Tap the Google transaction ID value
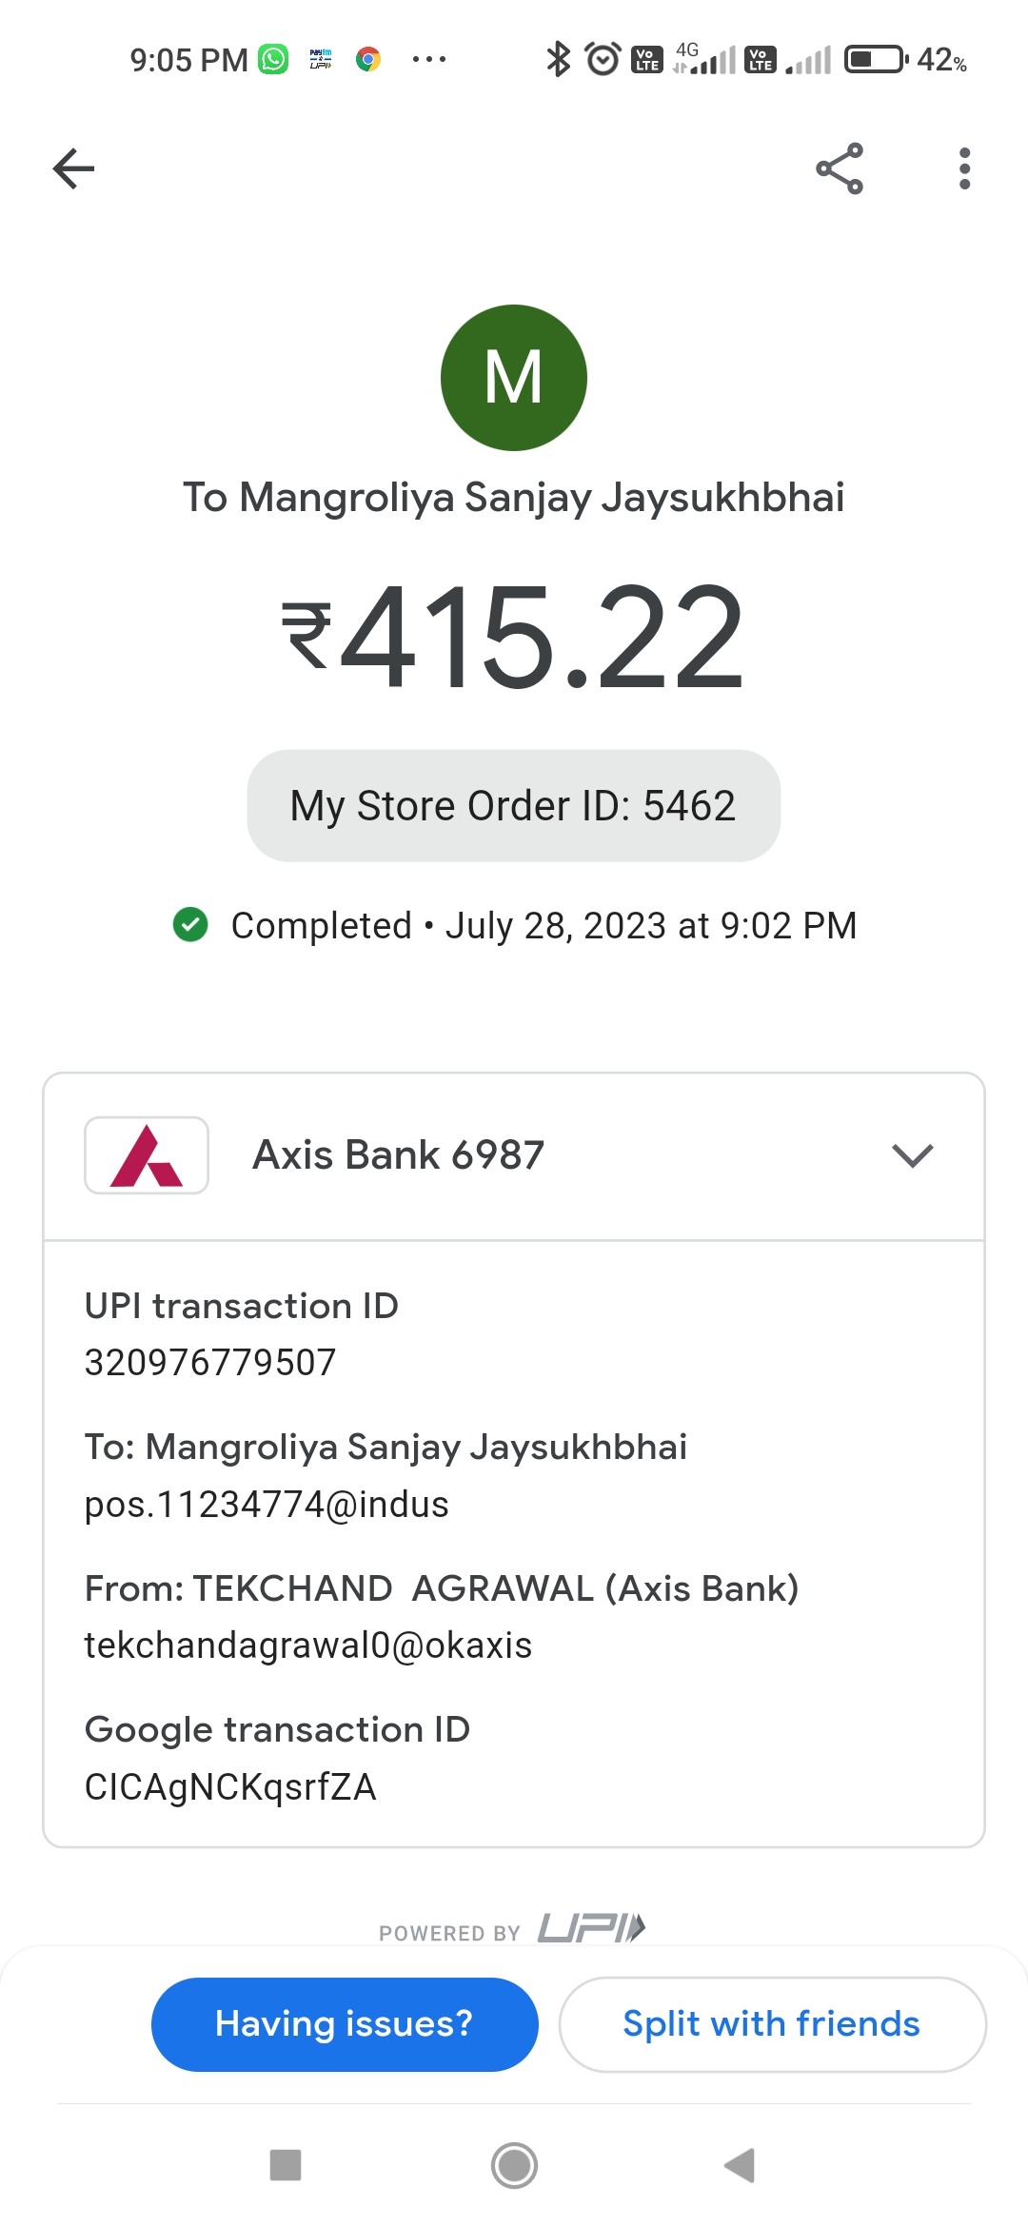Screen dimensions: 1028x2227 click(230, 1786)
